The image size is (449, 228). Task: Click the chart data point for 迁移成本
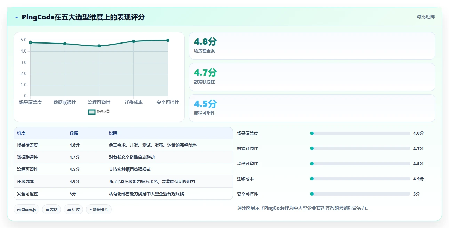[x=134, y=41]
